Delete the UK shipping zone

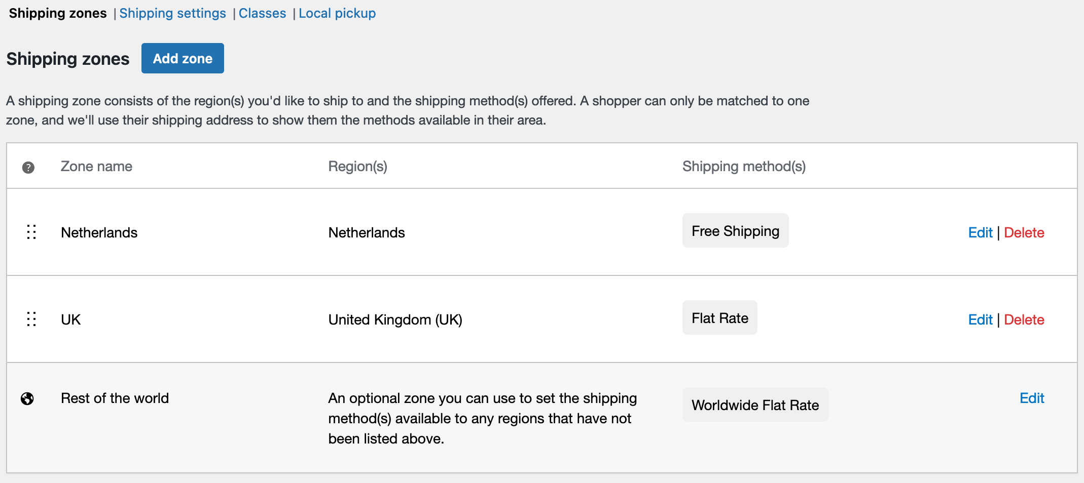pos(1024,319)
